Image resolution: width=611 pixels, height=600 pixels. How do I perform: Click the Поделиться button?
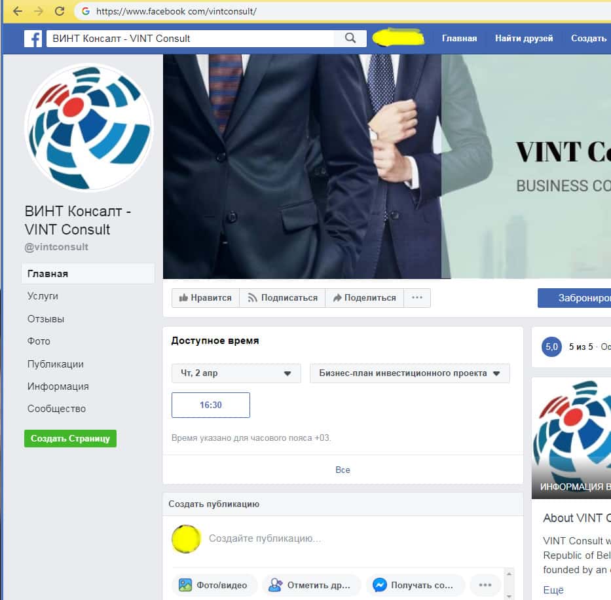pos(364,298)
